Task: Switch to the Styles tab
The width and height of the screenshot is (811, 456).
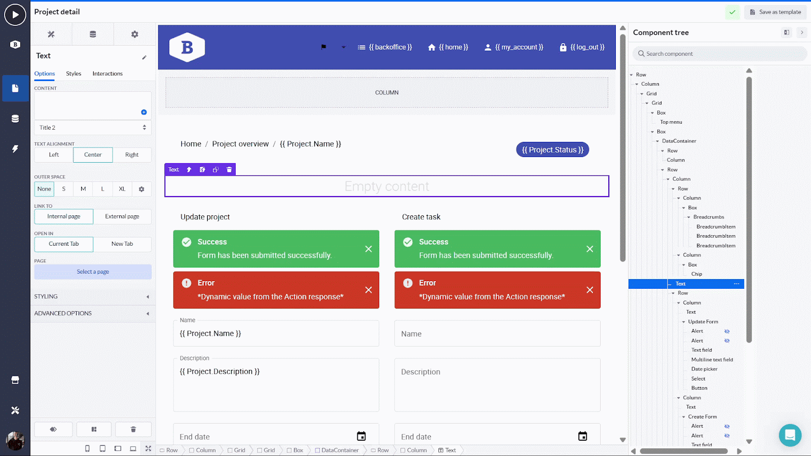Action: [x=73, y=74]
